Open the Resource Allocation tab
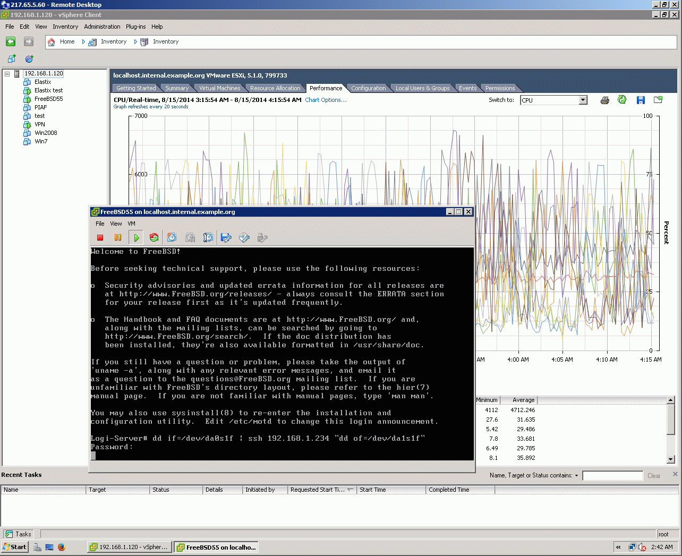The image size is (682, 556). (x=275, y=88)
